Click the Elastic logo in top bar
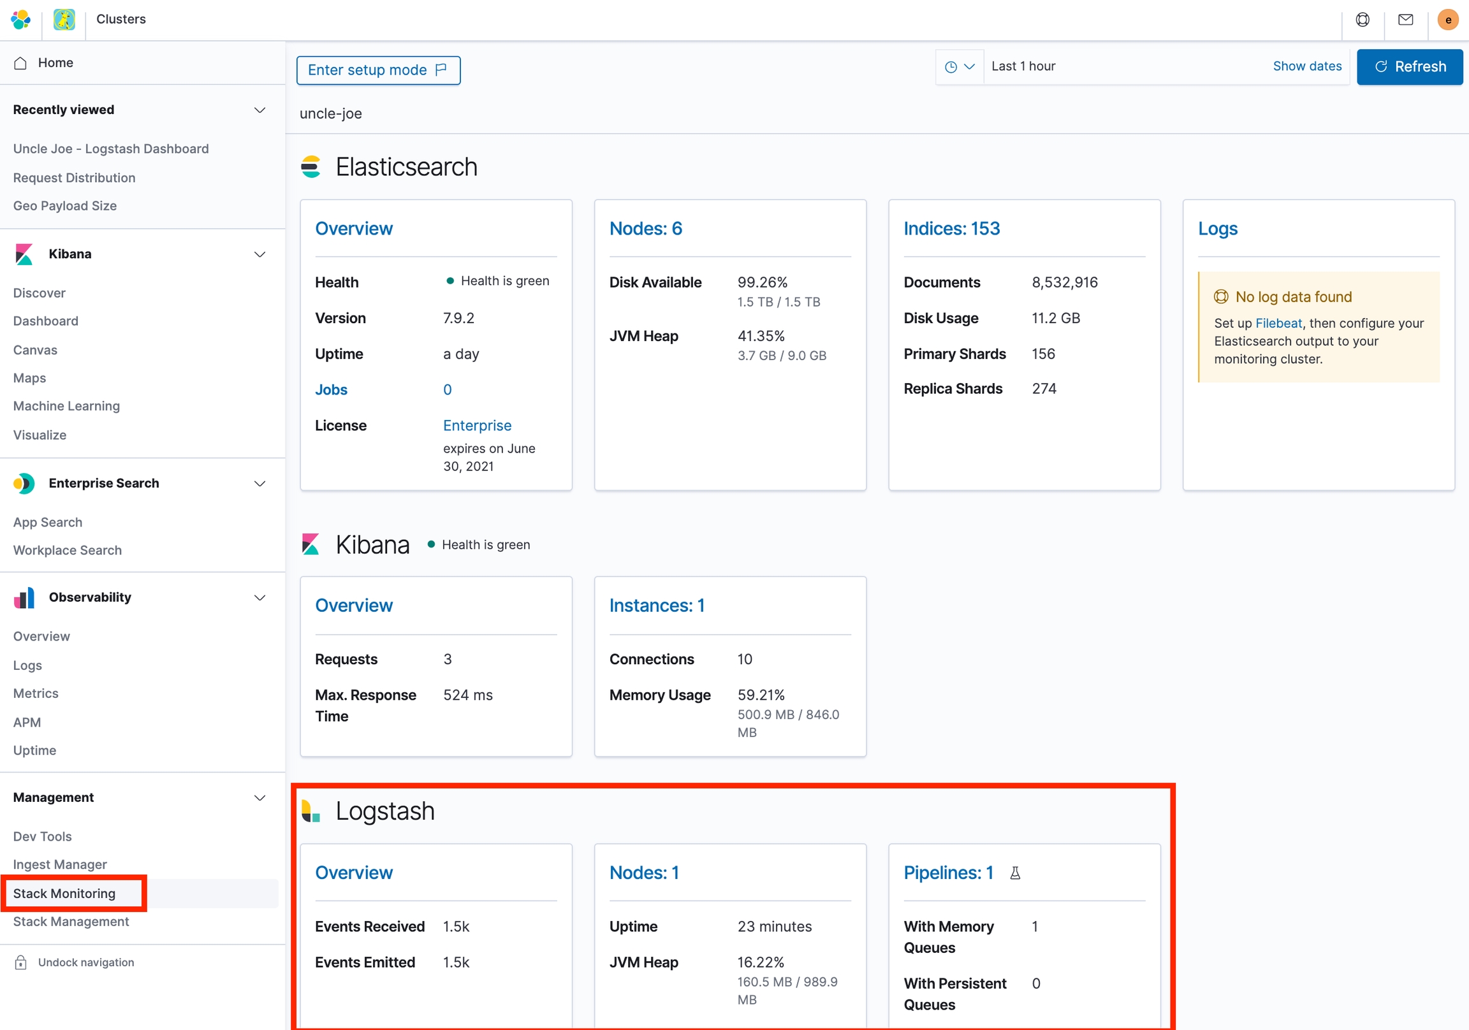This screenshot has width=1469, height=1030. coord(20,19)
